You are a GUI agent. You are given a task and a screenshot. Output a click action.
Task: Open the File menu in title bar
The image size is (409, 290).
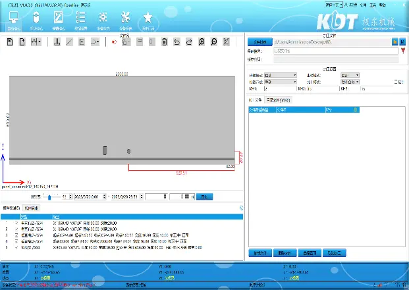click(363, 5)
